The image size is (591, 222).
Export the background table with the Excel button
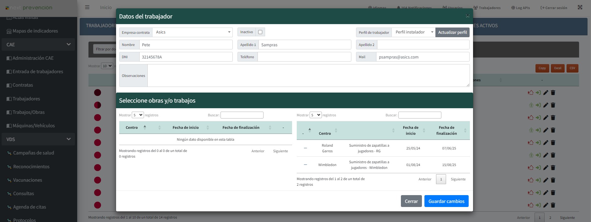[x=558, y=68]
